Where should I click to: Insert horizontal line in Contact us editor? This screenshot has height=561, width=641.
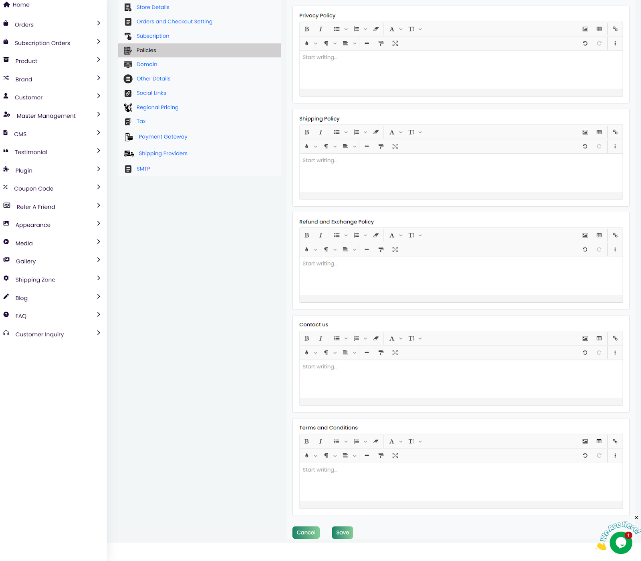tap(367, 353)
